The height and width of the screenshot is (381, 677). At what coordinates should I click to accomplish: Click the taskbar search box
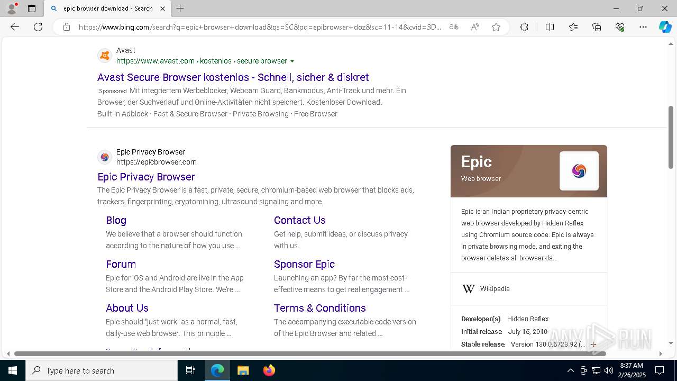(102, 370)
